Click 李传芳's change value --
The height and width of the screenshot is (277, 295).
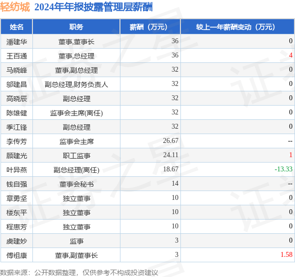pos(290,141)
